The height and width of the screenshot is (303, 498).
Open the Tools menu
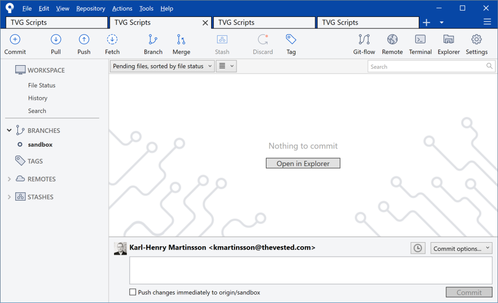146,8
